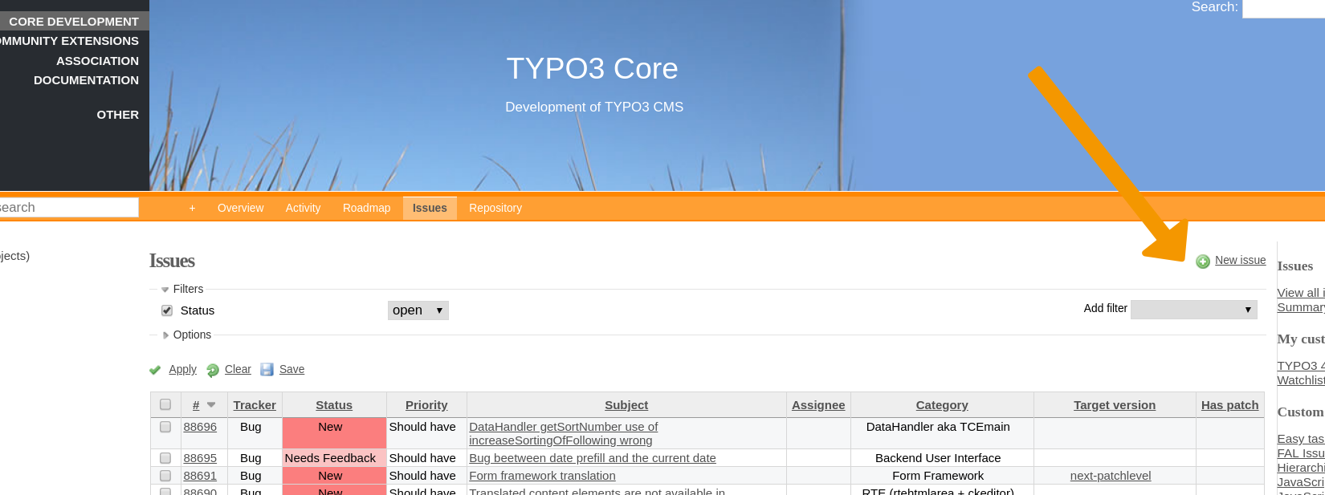The width and height of the screenshot is (1325, 495).
Task: Select the Issues tab
Action: (430, 208)
